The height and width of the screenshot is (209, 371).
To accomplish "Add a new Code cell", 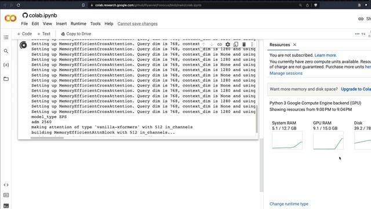I will tap(24, 34).
